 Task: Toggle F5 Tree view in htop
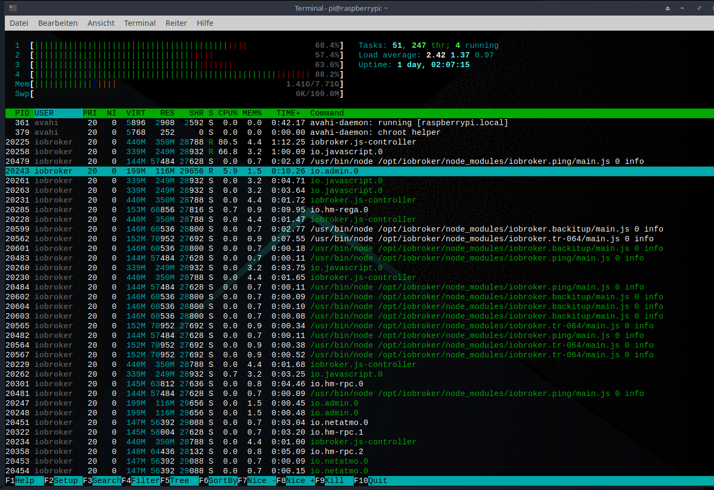(x=180, y=480)
